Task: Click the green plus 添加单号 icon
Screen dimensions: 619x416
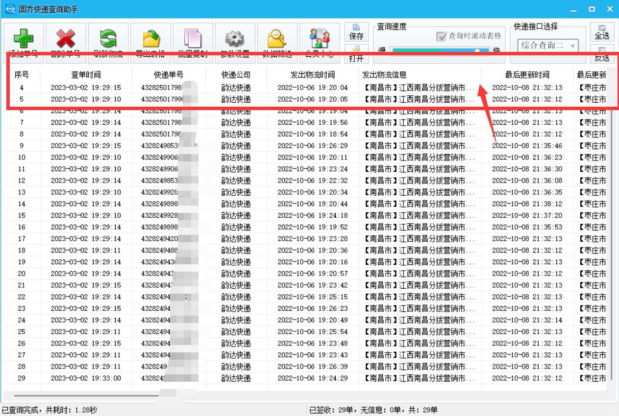Action: [24, 43]
